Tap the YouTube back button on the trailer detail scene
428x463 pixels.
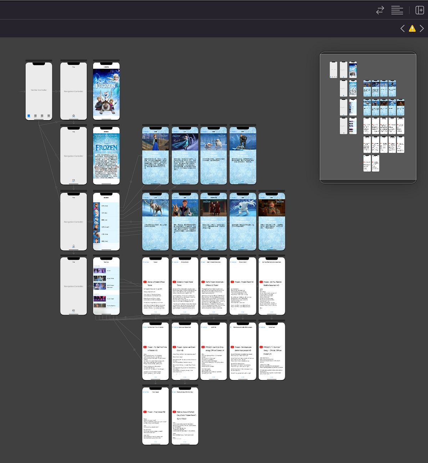(146, 262)
